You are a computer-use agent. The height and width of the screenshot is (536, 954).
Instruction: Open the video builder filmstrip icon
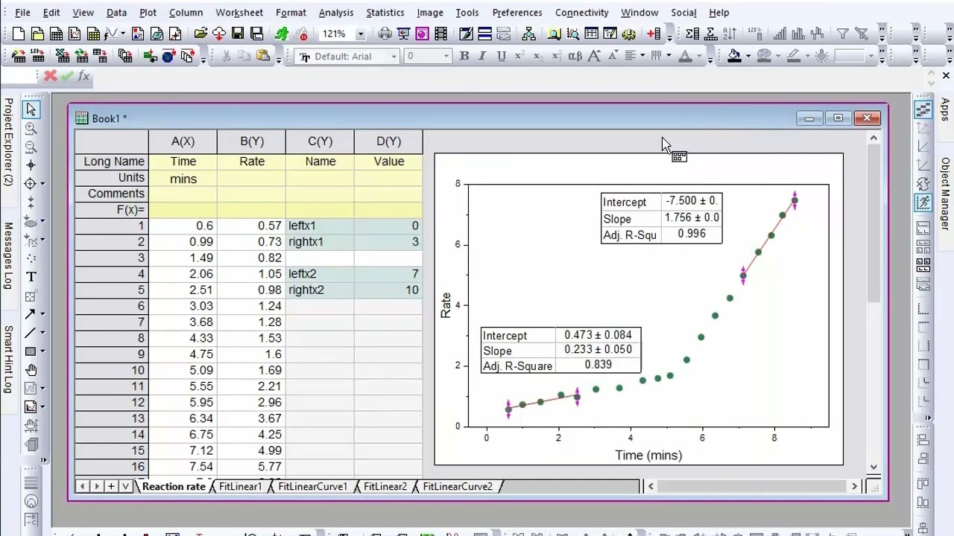[440, 33]
